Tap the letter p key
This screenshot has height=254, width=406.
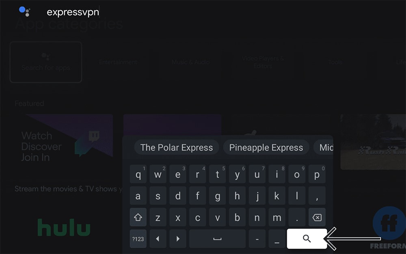(x=317, y=174)
